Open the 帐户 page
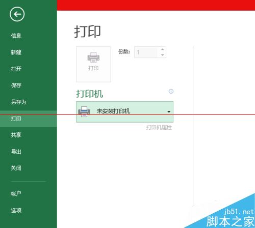Image resolution: width=255 pixels, height=228 pixels. (x=16, y=193)
